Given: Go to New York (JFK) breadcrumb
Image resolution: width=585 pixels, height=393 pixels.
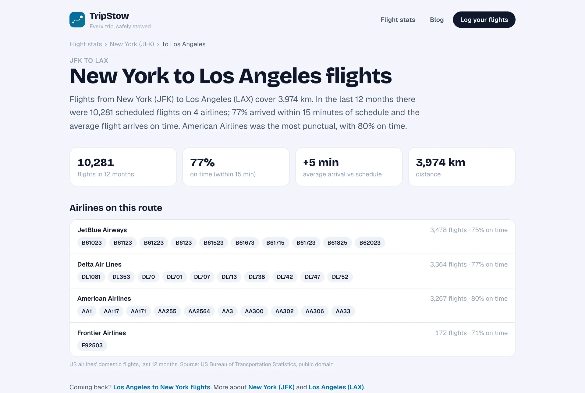Looking at the screenshot, I should tap(132, 44).
